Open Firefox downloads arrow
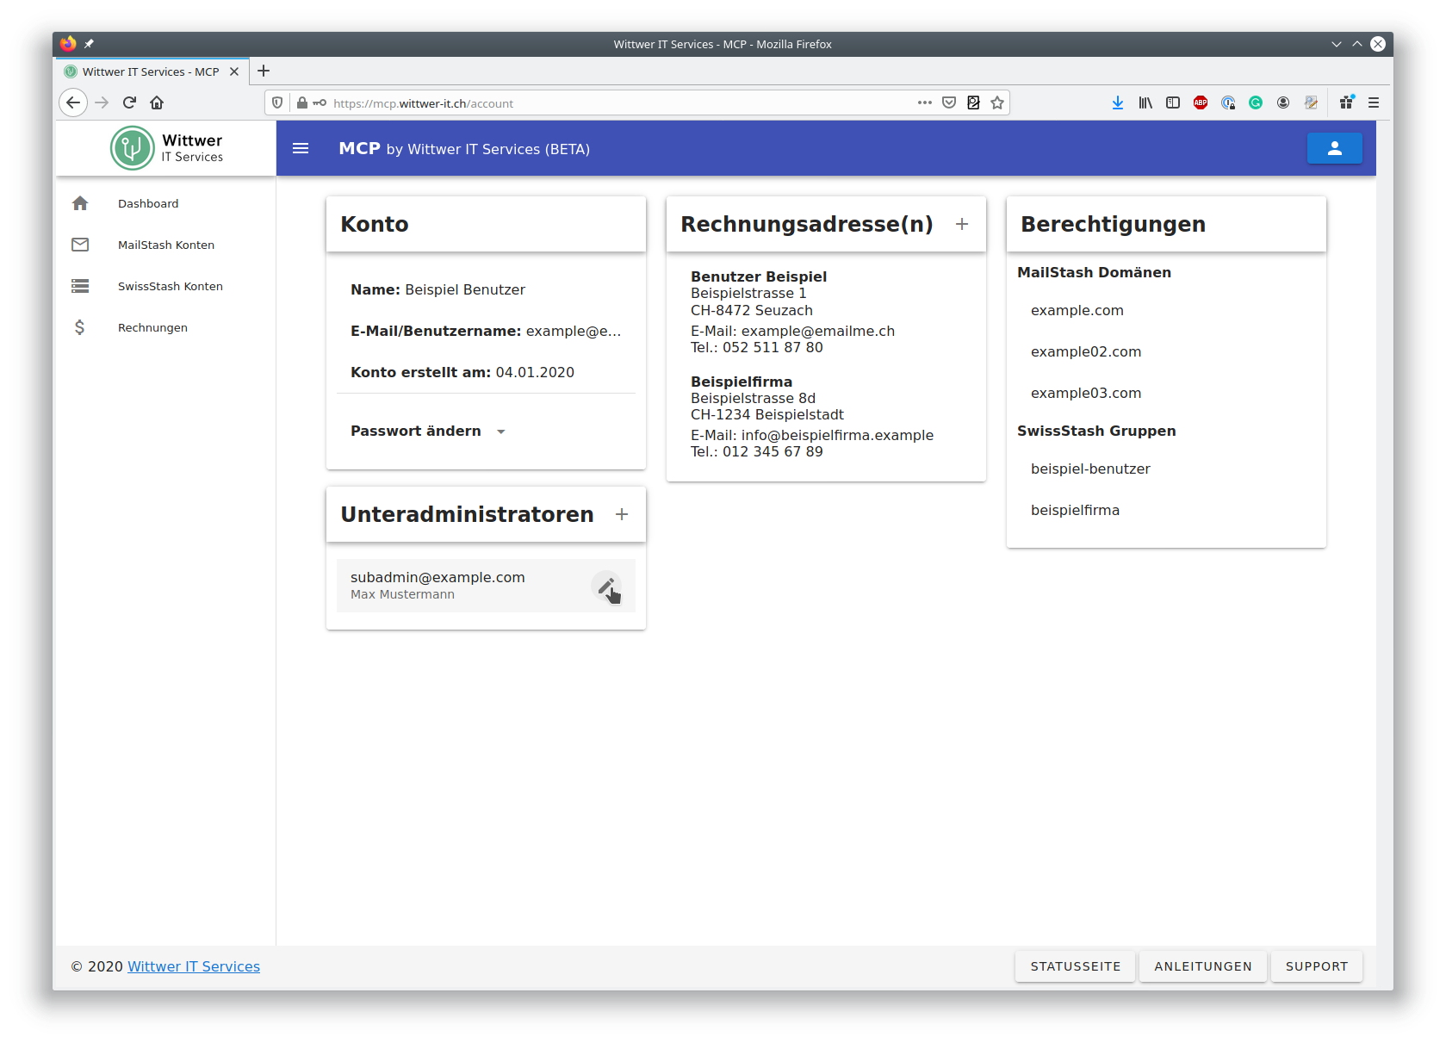This screenshot has width=1446, height=1043. click(x=1117, y=102)
